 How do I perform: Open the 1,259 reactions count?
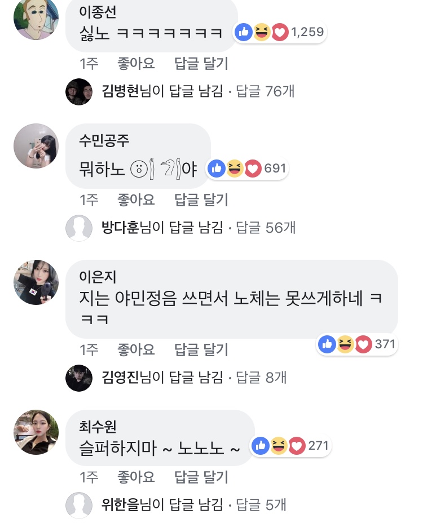tap(307, 33)
